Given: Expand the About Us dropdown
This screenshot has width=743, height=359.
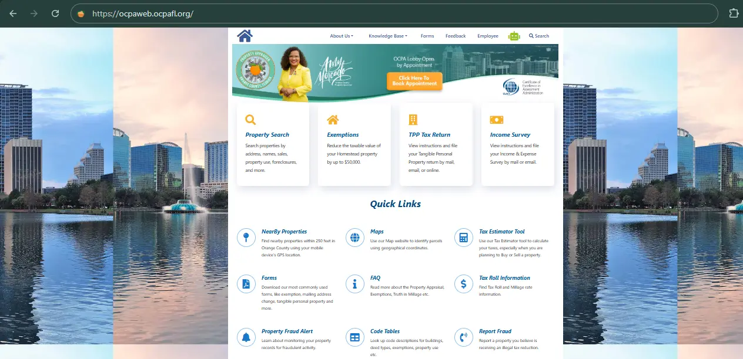Looking at the screenshot, I should click(342, 36).
